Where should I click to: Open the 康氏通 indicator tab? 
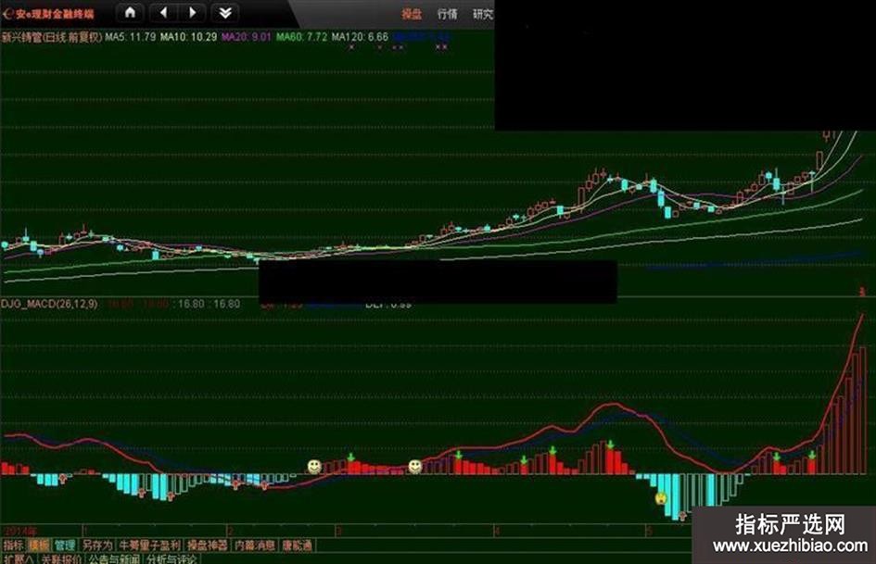coord(298,545)
